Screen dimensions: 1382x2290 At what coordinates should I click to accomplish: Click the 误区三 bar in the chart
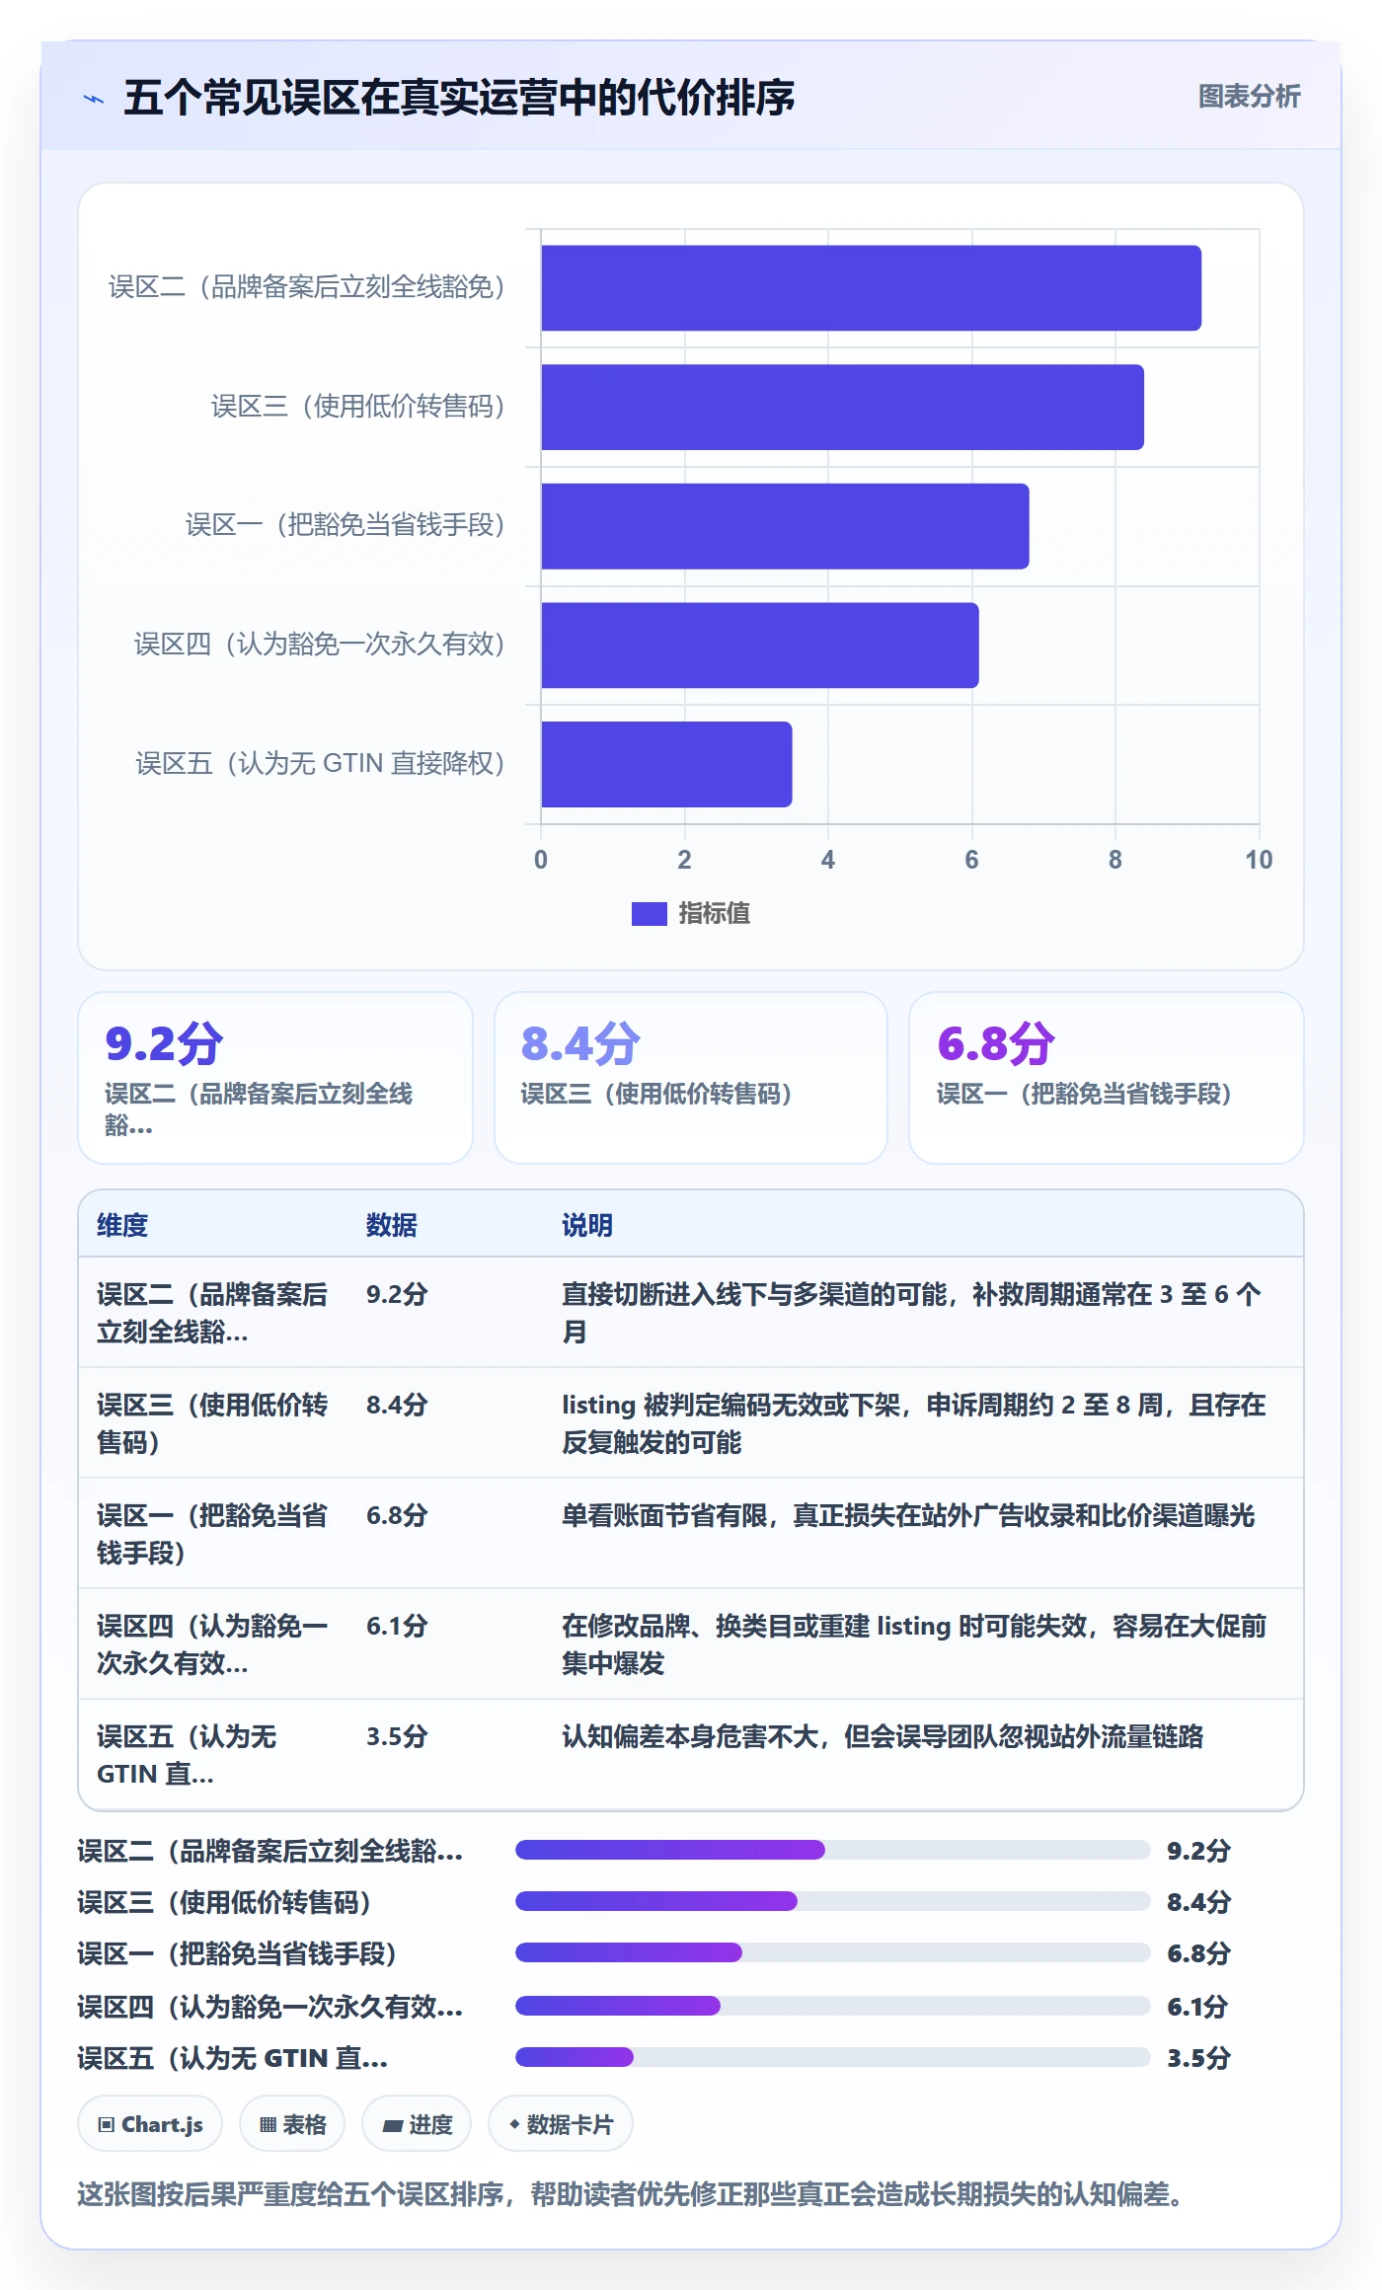coord(842,407)
